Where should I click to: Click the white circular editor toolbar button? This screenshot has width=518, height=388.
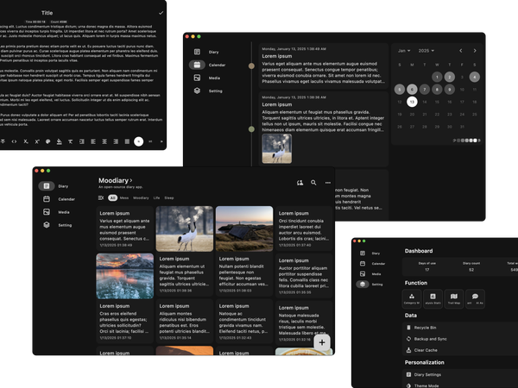pyautogui.click(x=139, y=141)
